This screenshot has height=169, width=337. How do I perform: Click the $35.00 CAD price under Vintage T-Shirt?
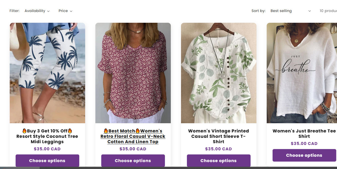point(219,149)
